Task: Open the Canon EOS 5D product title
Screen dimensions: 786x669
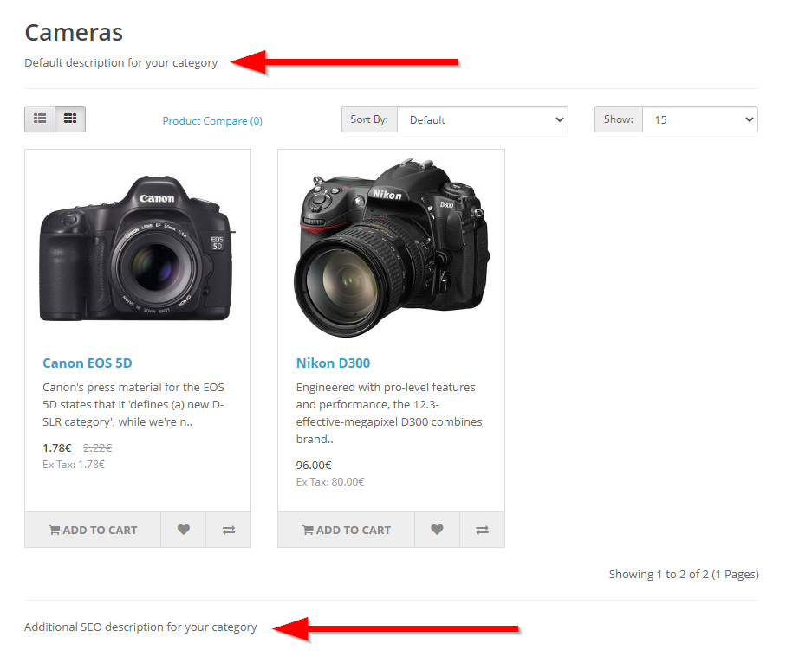Action: [x=88, y=363]
